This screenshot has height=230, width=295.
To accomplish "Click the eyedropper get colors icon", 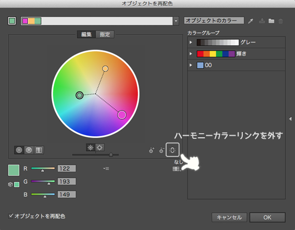I will (x=250, y=21).
